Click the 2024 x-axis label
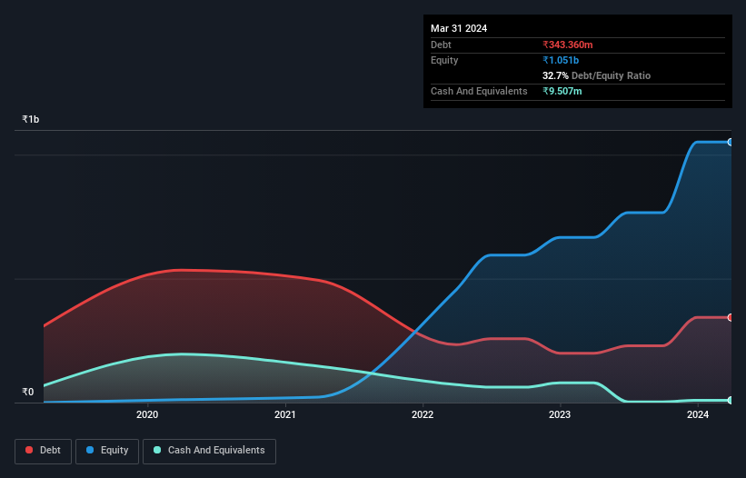746x478 pixels. [x=698, y=414]
